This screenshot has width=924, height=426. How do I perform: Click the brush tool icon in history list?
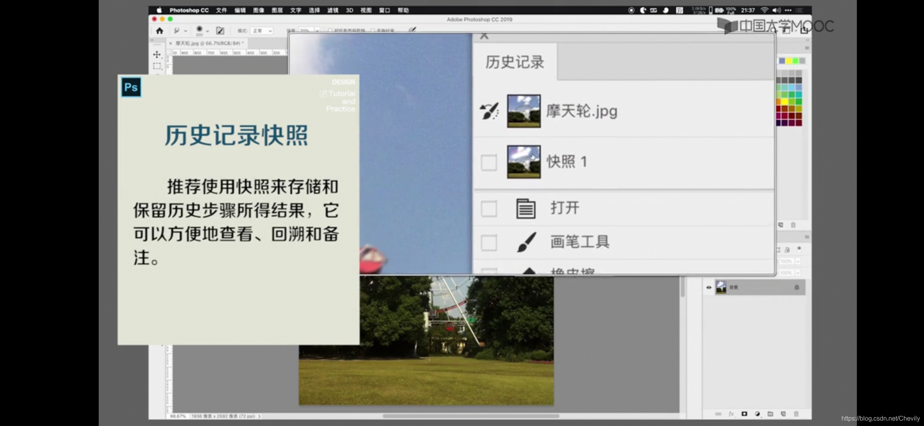tap(526, 242)
